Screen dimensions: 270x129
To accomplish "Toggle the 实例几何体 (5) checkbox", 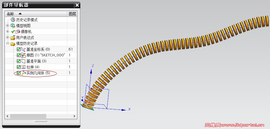I will [19, 73].
